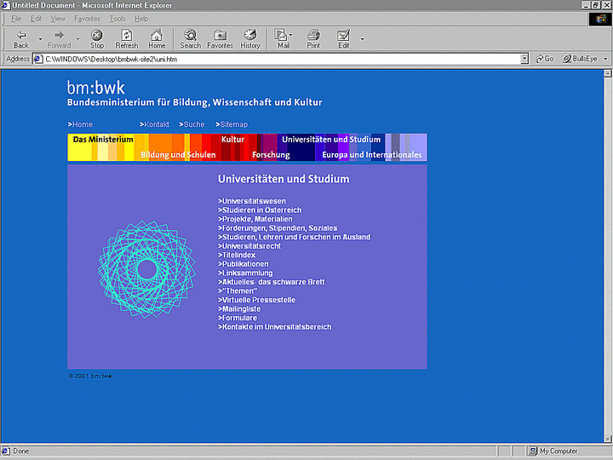Open the "Themen" link
Screen dimensions: 613x460
238,291
